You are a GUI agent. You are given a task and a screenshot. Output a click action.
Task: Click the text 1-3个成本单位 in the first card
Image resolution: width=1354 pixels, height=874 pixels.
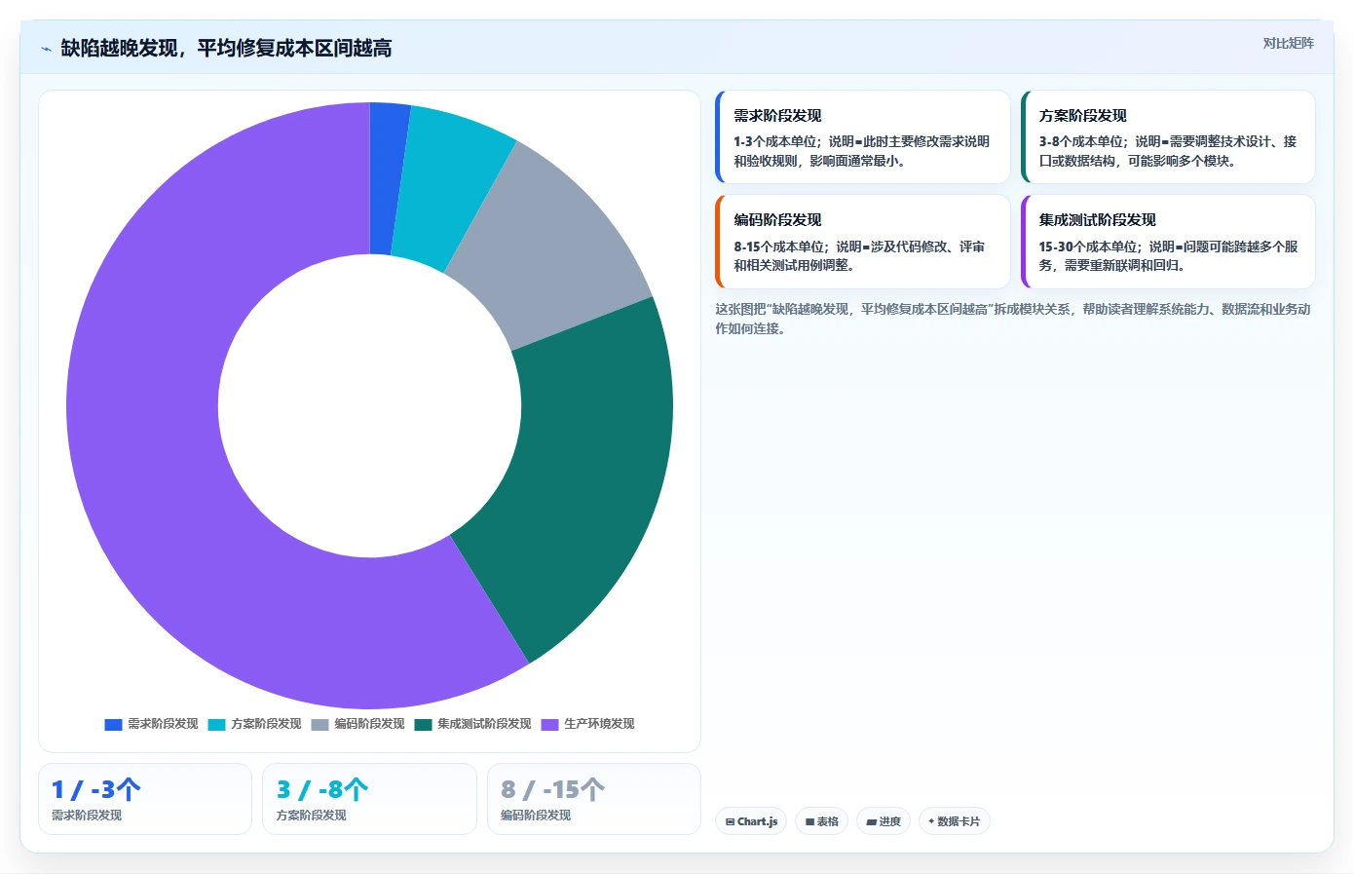point(775,141)
